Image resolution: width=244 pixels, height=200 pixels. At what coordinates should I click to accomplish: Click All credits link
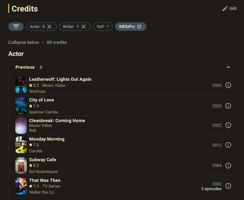point(57,42)
